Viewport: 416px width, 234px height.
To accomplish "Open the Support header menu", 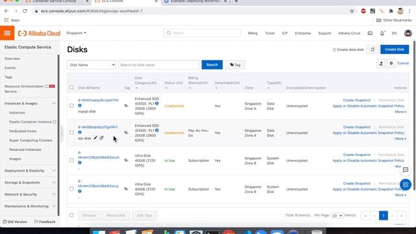I will (324, 33).
